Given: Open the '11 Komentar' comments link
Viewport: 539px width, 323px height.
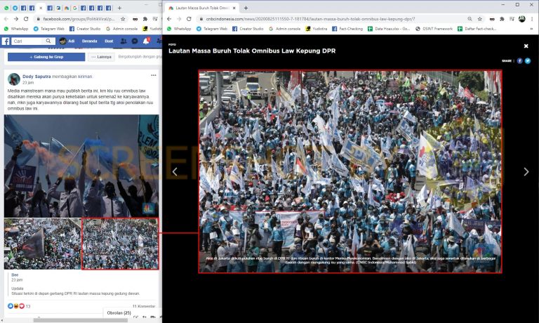Looking at the screenshot, I should (144, 306).
